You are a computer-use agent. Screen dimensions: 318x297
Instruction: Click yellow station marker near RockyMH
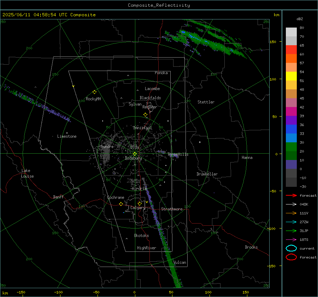pos(94,92)
